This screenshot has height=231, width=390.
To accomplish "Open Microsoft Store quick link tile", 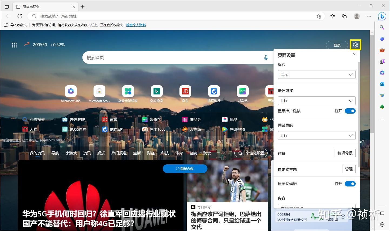I will (x=99, y=94).
